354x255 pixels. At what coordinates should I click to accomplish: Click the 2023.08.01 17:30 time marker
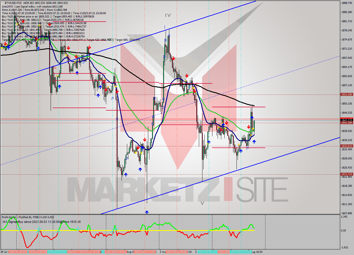pos(145,252)
